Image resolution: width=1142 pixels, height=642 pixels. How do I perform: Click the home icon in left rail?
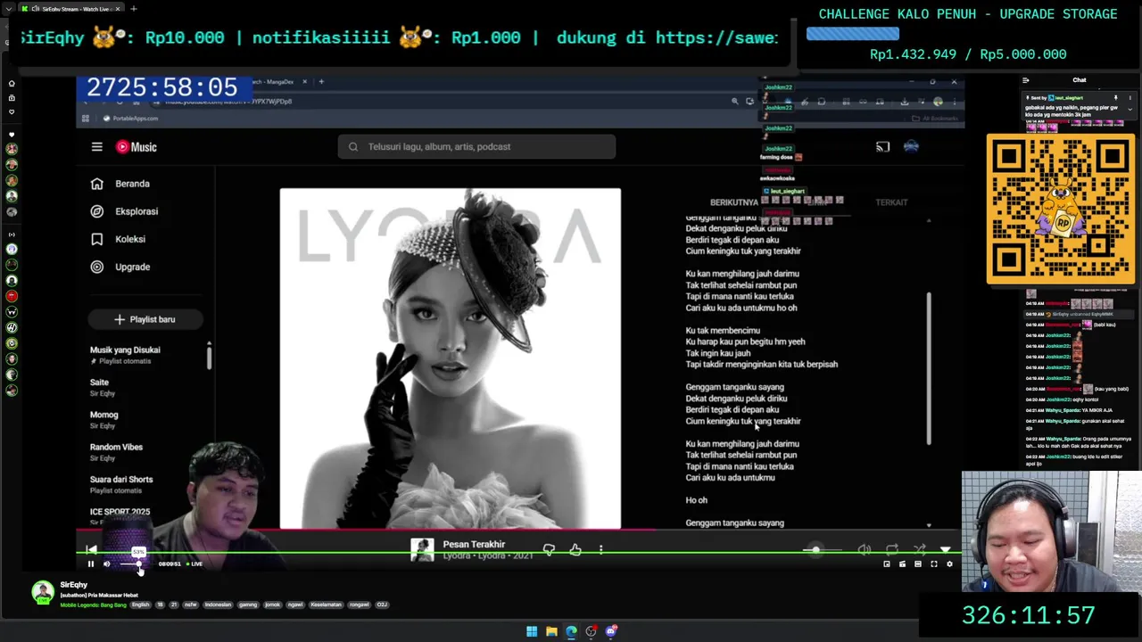click(12, 83)
